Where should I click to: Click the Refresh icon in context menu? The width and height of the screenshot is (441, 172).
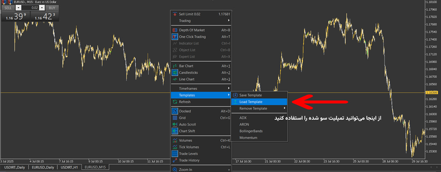point(175,102)
